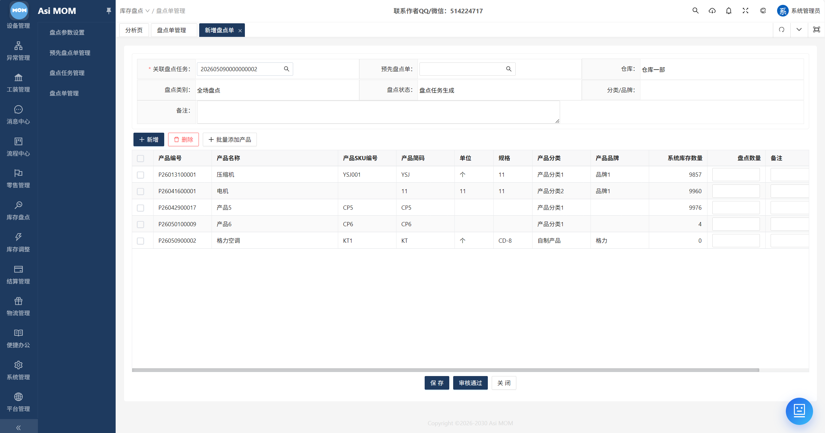Open the 系统管理员 user menu

[x=798, y=11]
